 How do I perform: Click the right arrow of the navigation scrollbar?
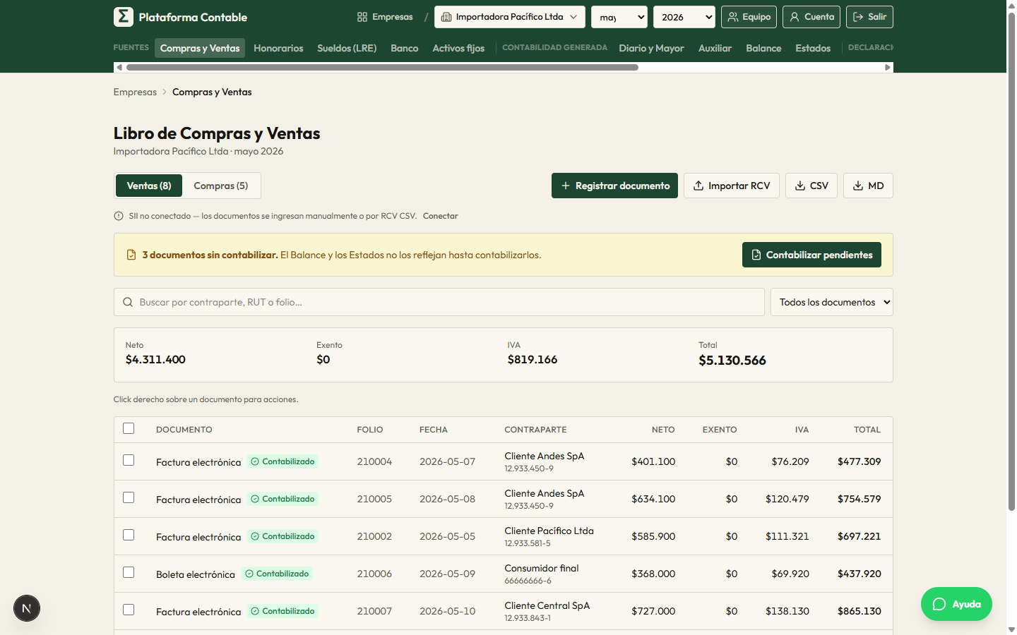(x=888, y=67)
